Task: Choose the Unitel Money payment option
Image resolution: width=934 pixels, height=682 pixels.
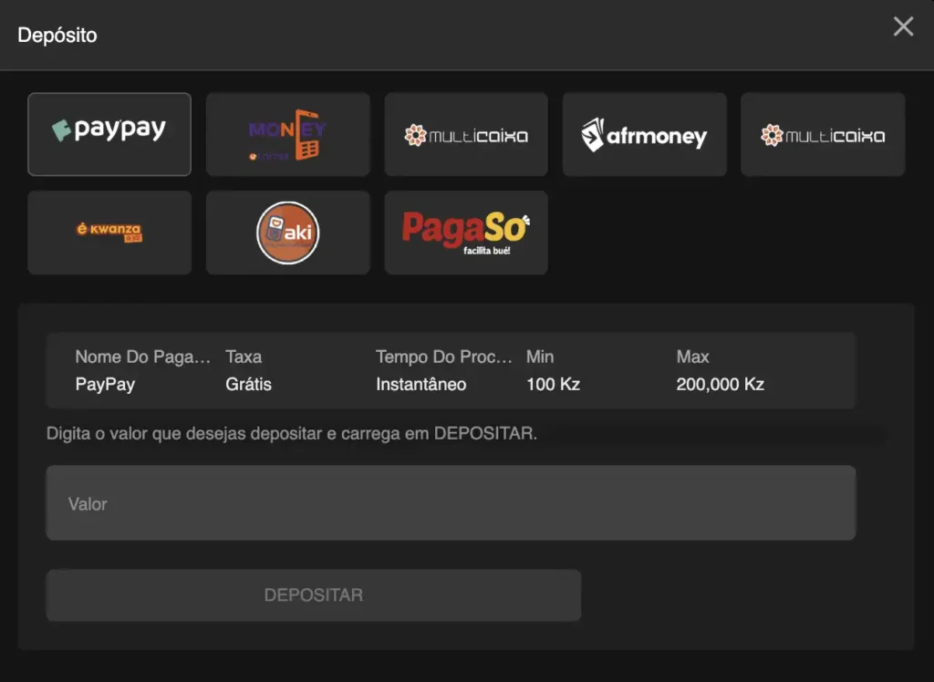Action: 287,134
